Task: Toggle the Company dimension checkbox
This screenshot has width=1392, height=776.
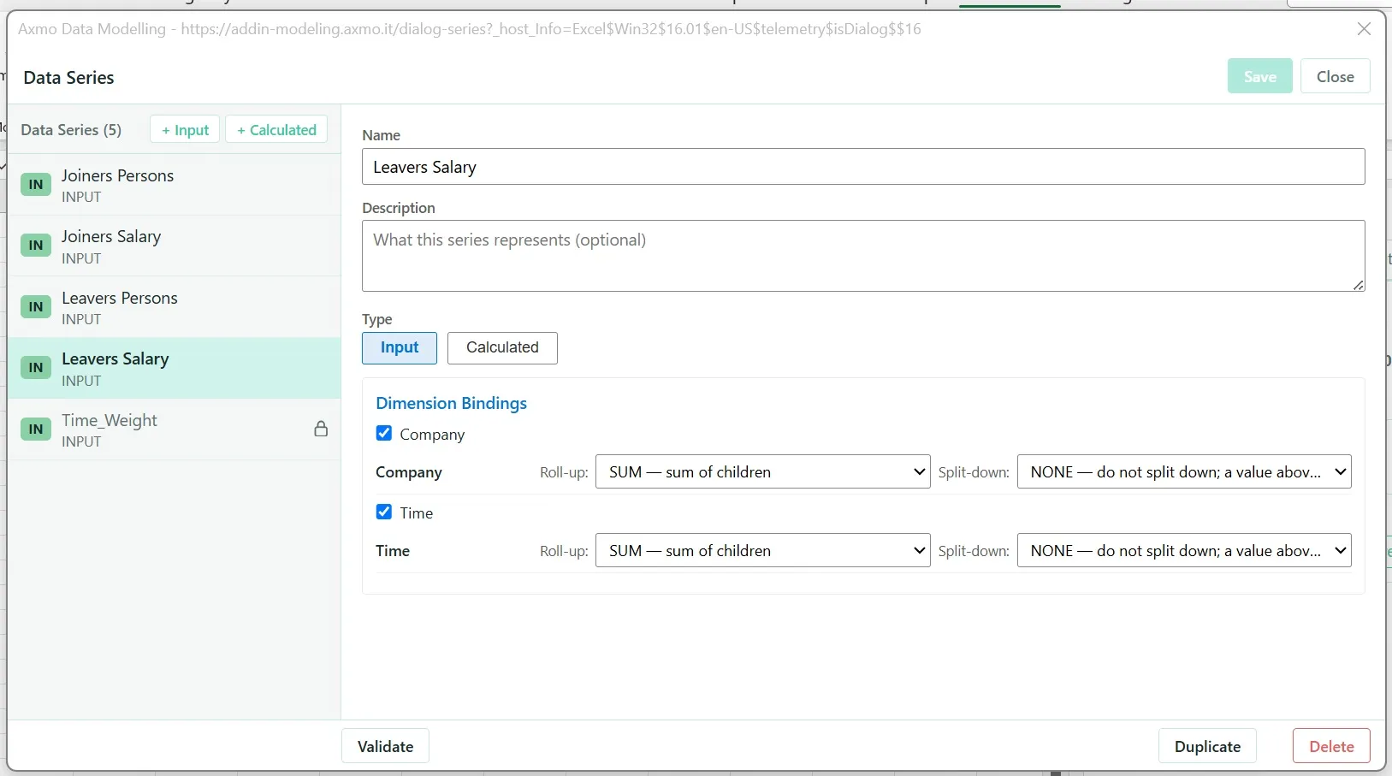Action: [x=384, y=434]
